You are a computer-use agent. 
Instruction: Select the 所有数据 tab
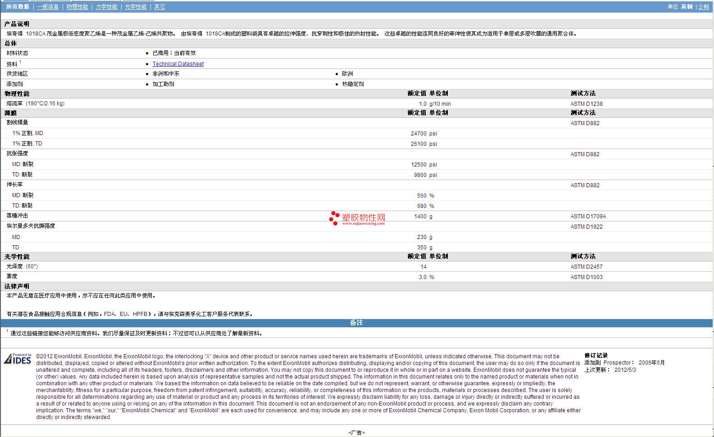click(18, 7)
